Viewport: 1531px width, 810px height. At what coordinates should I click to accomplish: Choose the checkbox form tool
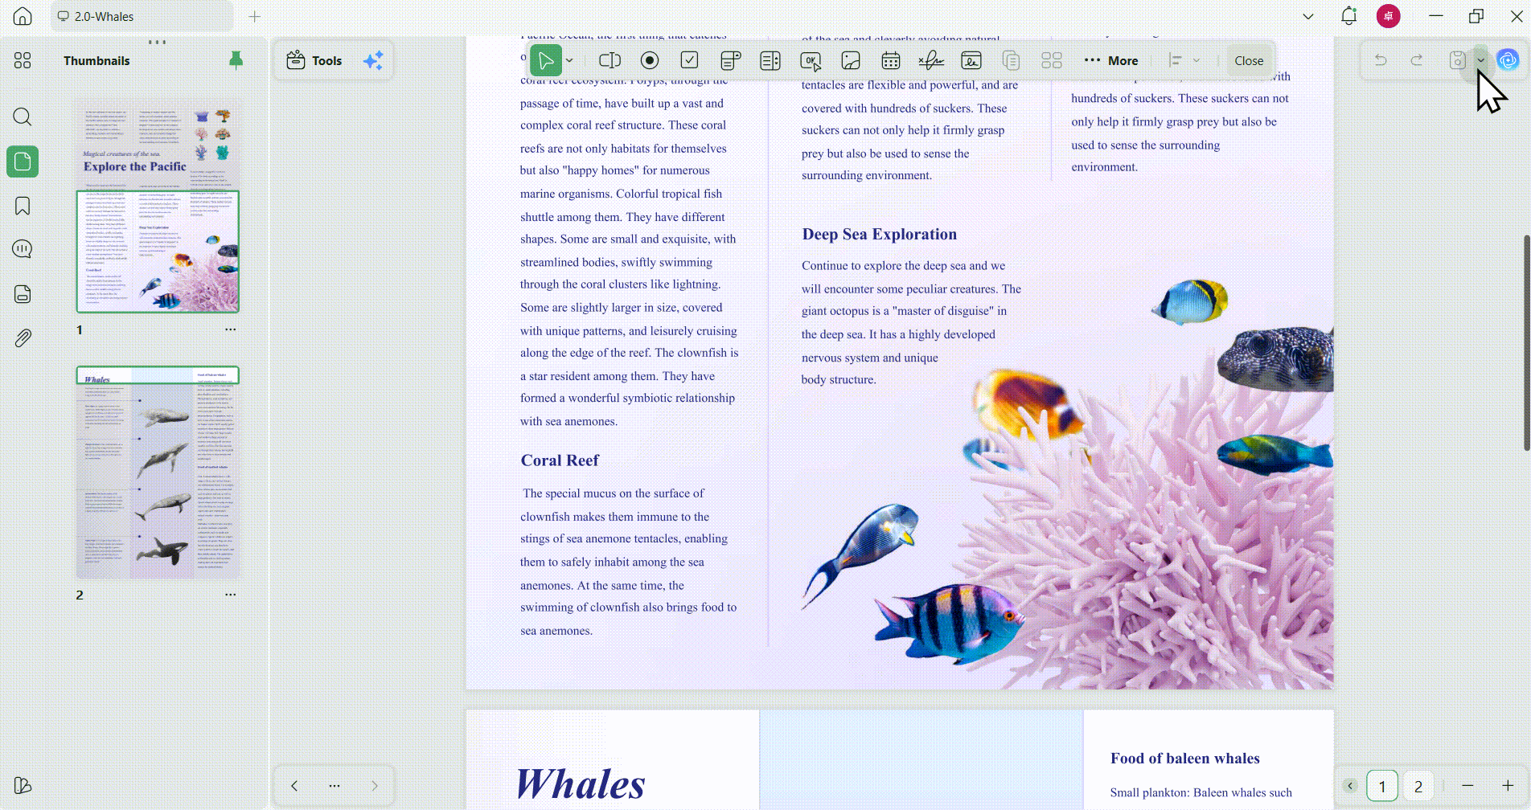690,60
